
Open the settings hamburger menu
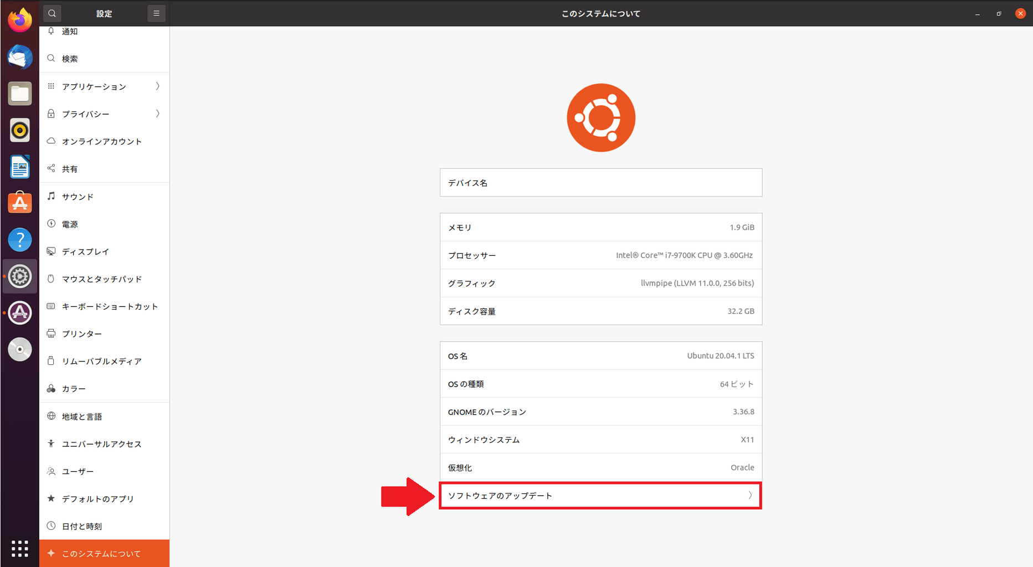pyautogui.click(x=156, y=13)
